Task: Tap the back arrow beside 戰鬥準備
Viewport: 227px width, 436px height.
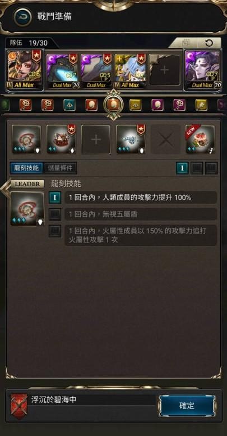Action: 22,17
